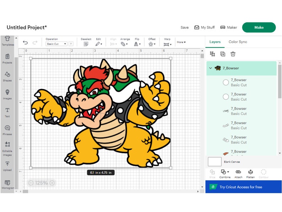282x212 pixels.
Task: Click white color circle of first layer
Action: tap(226, 82)
